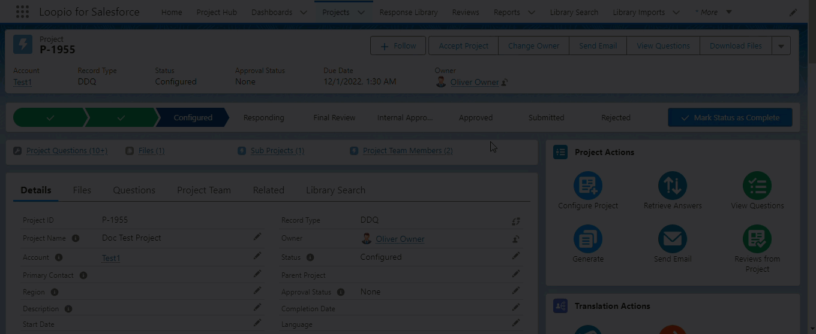Click the View Questions action icon
This screenshot has width=816, height=334.
coord(757,186)
